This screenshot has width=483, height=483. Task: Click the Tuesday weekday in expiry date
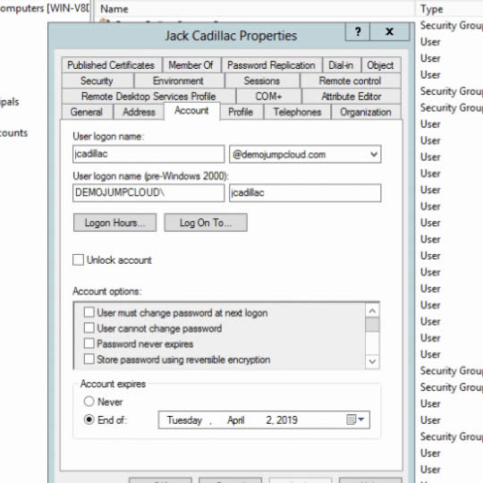[184, 419]
